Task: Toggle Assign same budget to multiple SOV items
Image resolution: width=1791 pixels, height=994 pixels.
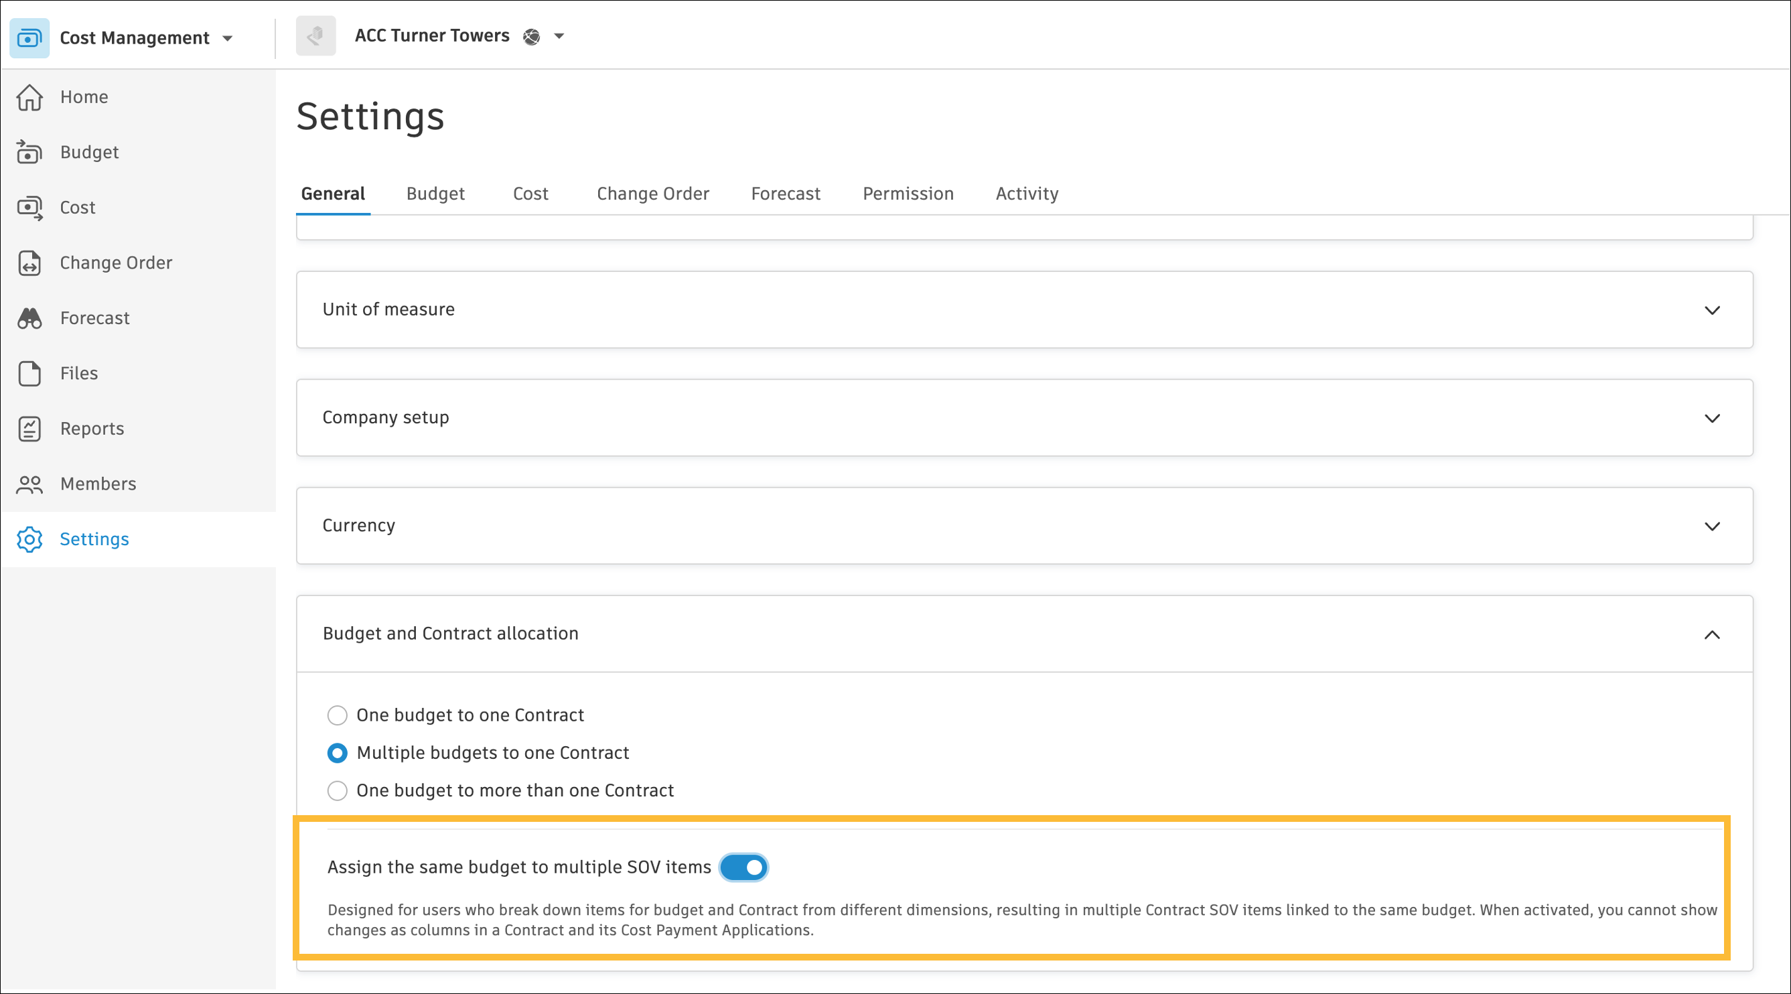Action: (743, 867)
